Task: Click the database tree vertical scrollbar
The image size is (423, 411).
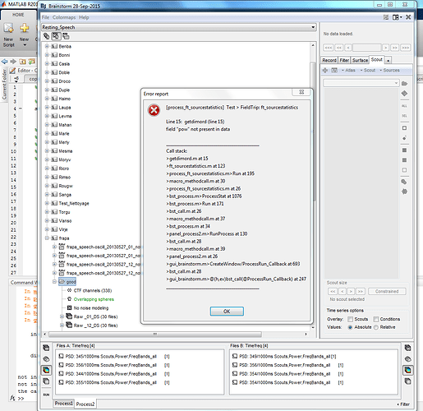Action: click(313, 131)
